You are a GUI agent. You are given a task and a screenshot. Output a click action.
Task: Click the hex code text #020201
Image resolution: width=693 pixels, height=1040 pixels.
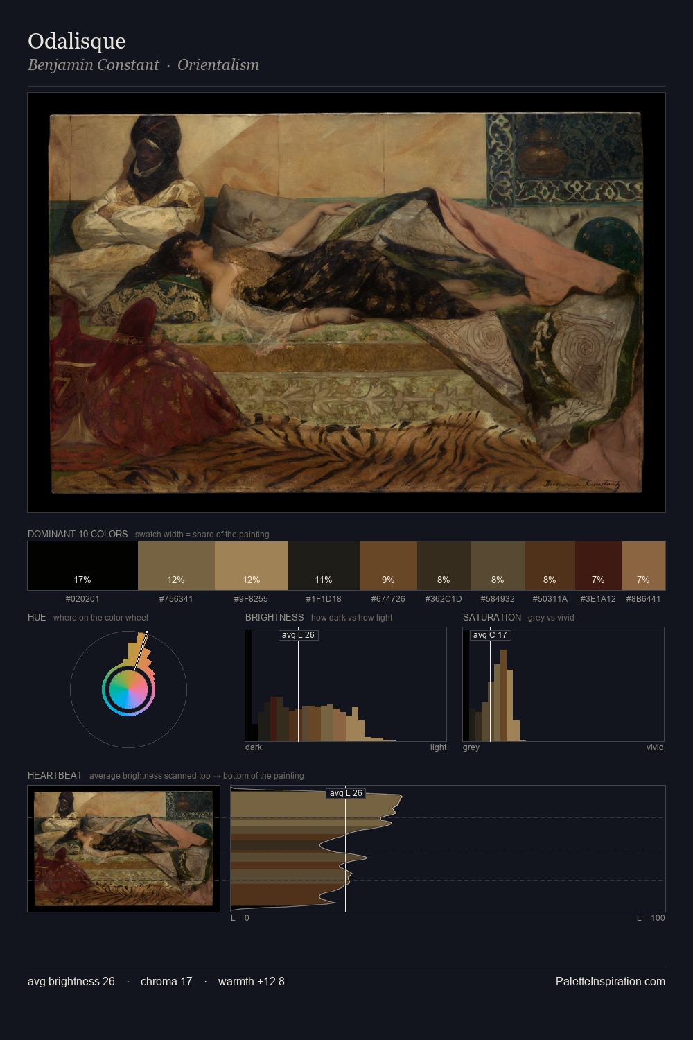coord(82,599)
